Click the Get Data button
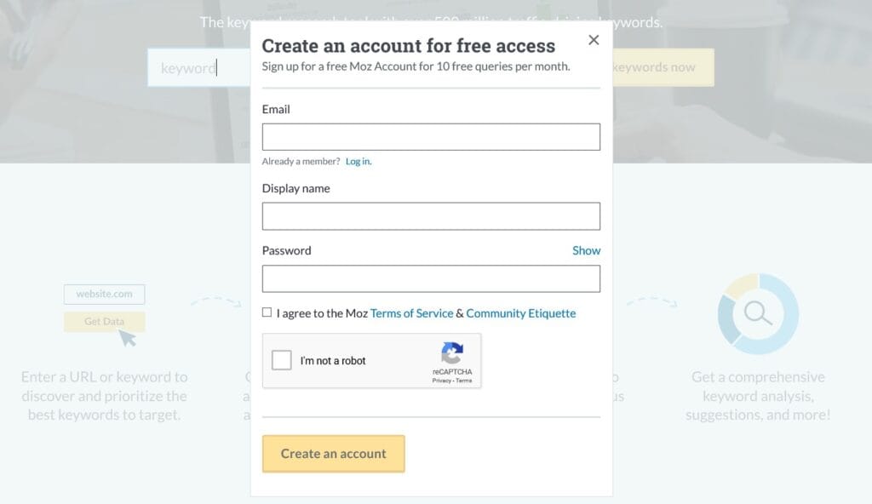This screenshot has height=504, width=872. (104, 322)
